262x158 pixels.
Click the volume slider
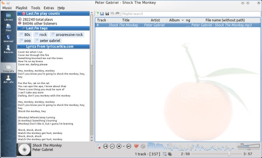[x=249, y=147]
